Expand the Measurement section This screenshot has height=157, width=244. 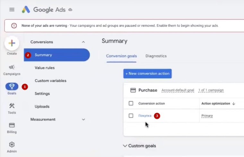[x=83, y=119]
